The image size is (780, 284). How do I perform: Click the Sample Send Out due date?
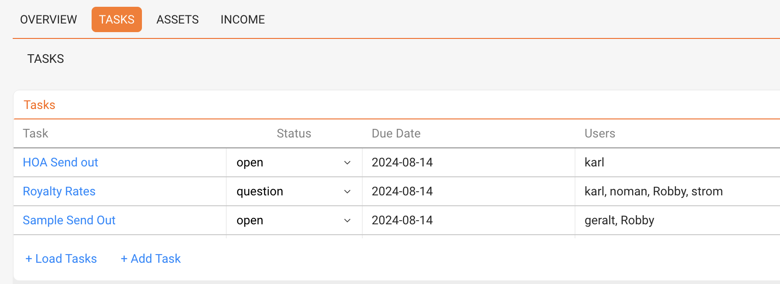coord(402,220)
